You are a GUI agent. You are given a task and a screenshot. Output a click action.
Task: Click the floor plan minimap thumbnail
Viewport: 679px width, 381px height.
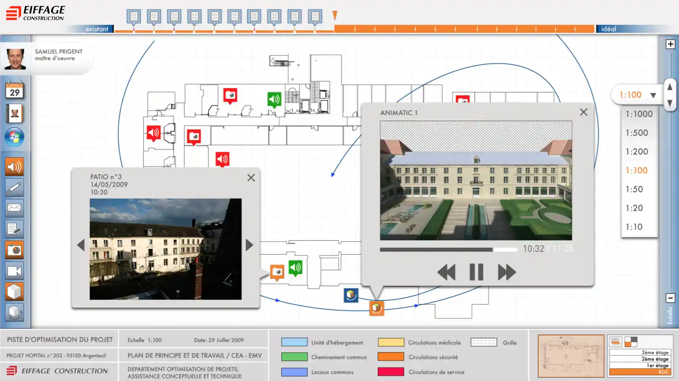[571, 356]
